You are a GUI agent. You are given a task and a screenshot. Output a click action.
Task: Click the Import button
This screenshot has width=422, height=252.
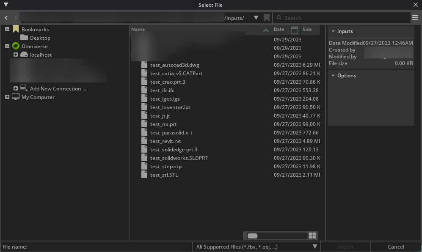[x=346, y=247]
